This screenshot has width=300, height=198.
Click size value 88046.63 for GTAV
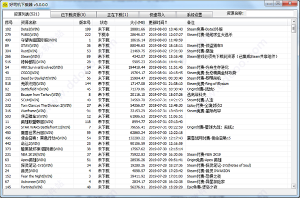tap(137, 46)
